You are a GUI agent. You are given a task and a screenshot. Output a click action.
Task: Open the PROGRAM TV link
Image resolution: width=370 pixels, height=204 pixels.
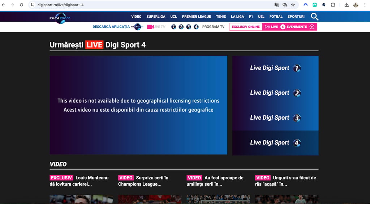213,27
